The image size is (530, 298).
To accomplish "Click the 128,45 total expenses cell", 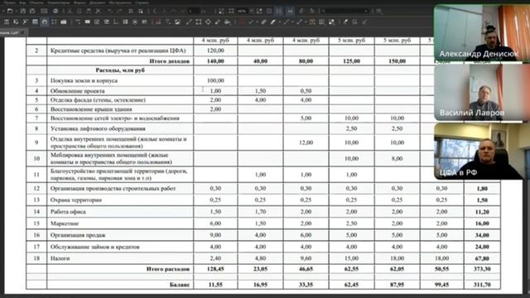I will click(215, 269).
